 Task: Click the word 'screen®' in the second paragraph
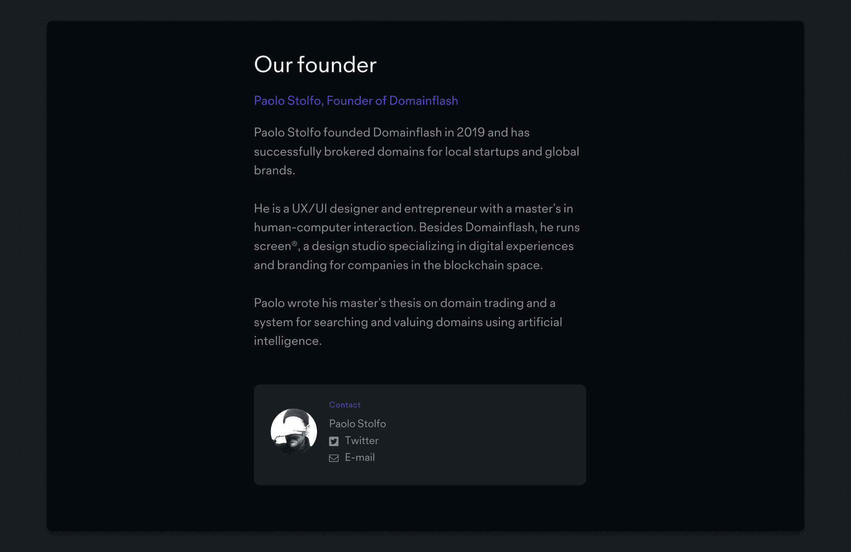(x=276, y=246)
